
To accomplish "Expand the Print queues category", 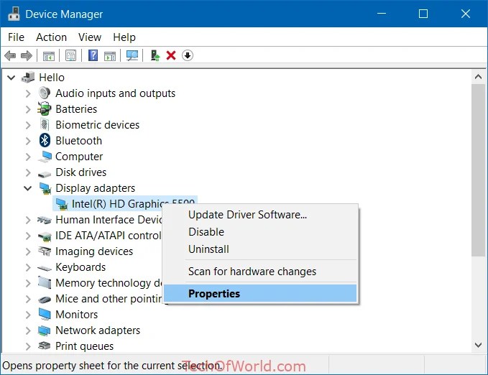I will [28, 346].
